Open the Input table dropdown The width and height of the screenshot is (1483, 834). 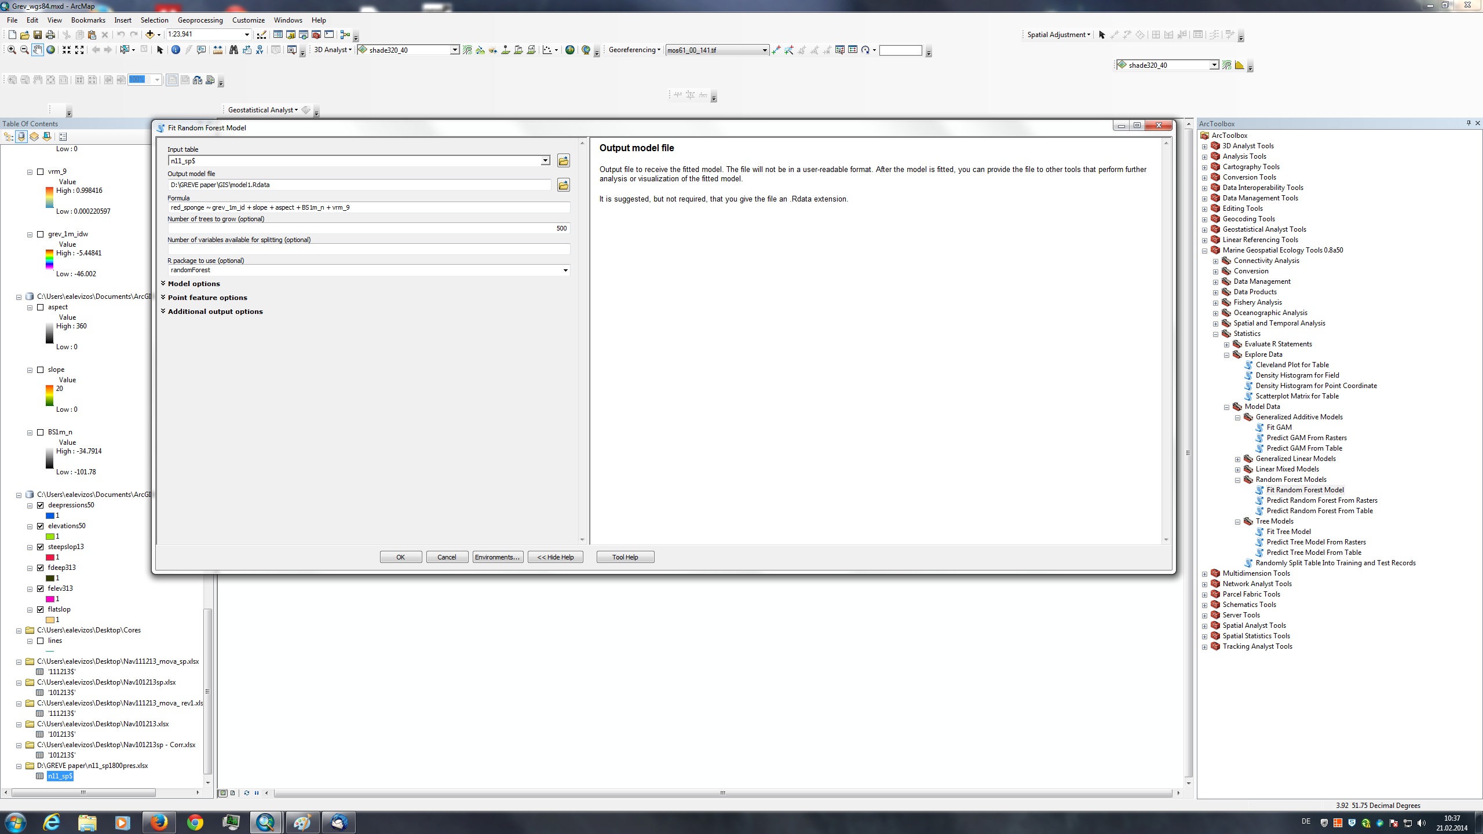pos(545,160)
